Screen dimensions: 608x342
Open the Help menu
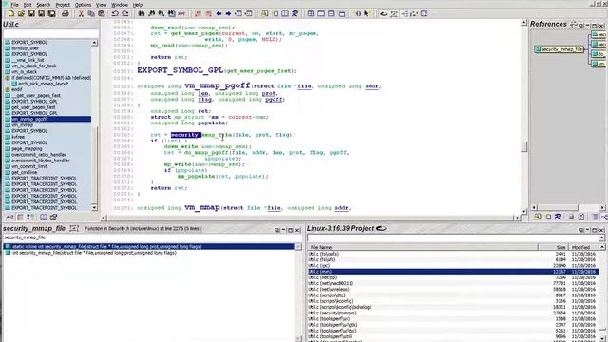(x=138, y=5)
